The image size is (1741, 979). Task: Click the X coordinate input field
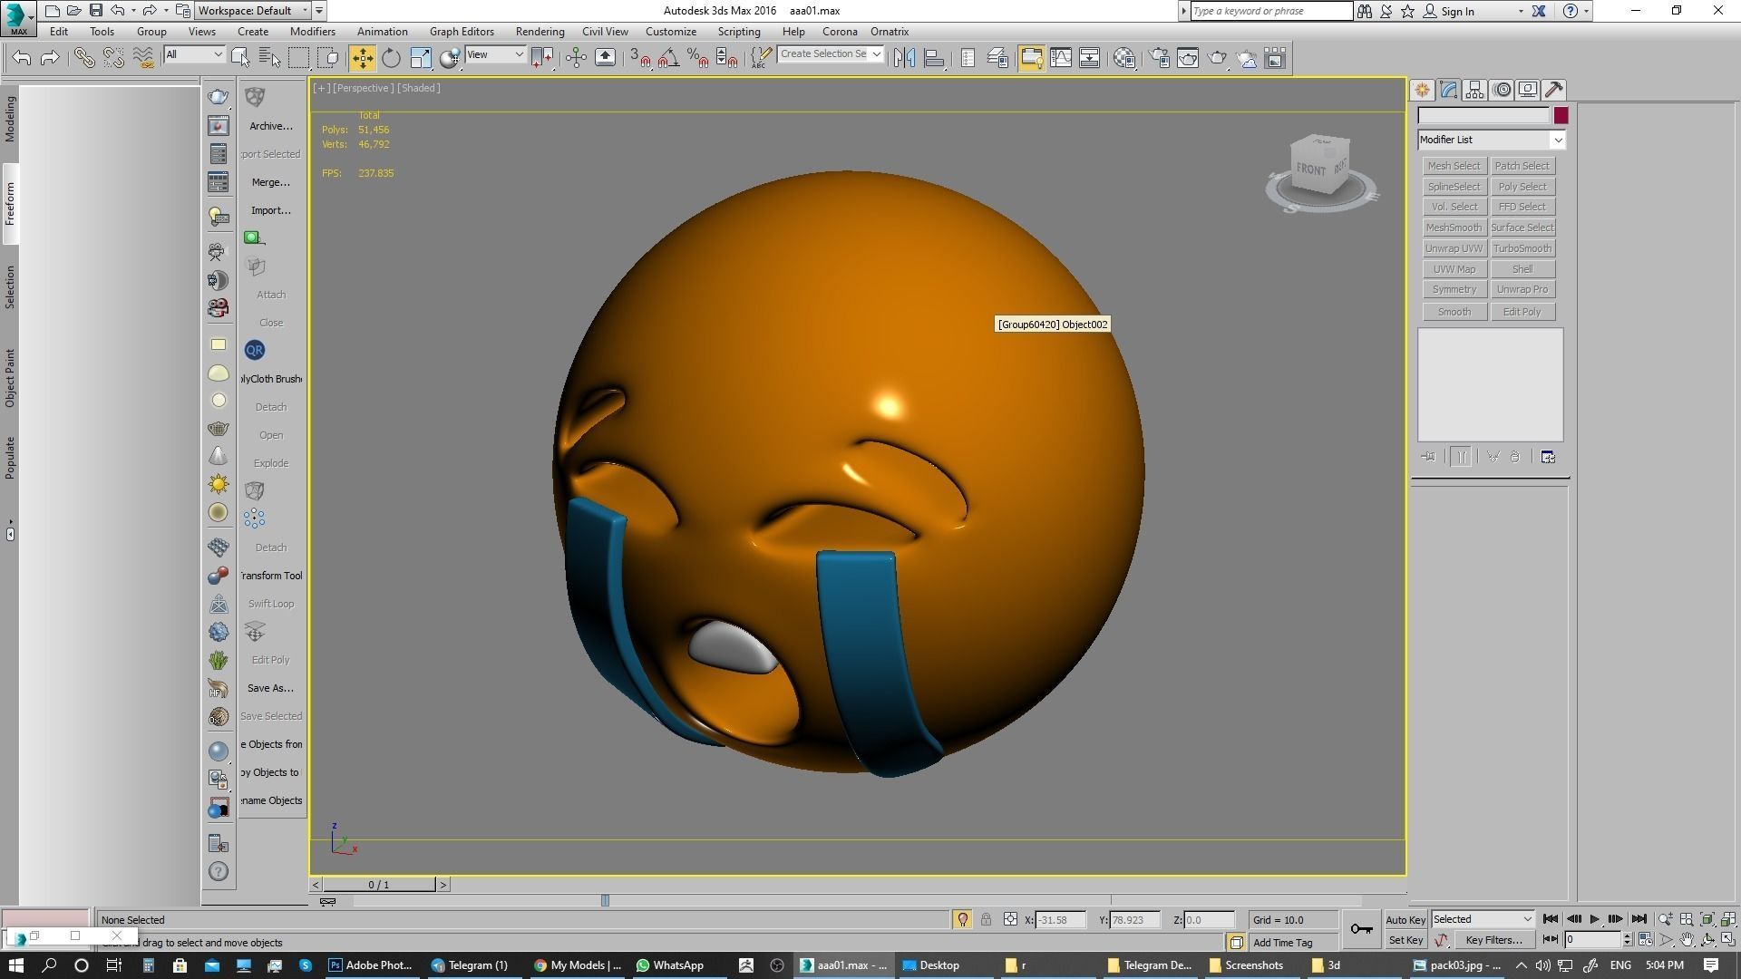[x=1061, y=920]
